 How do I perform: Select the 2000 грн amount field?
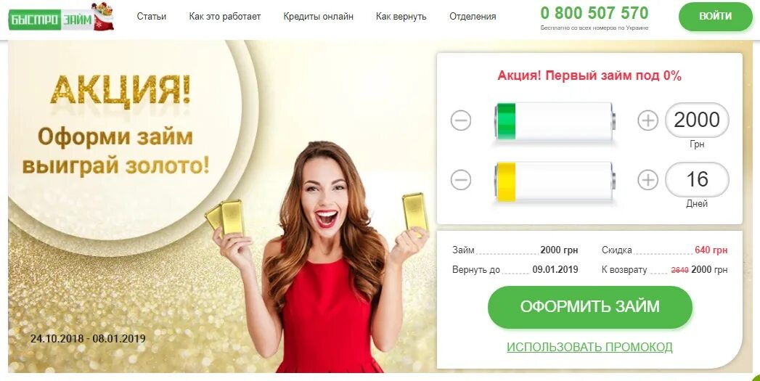[x=697, y=120]
